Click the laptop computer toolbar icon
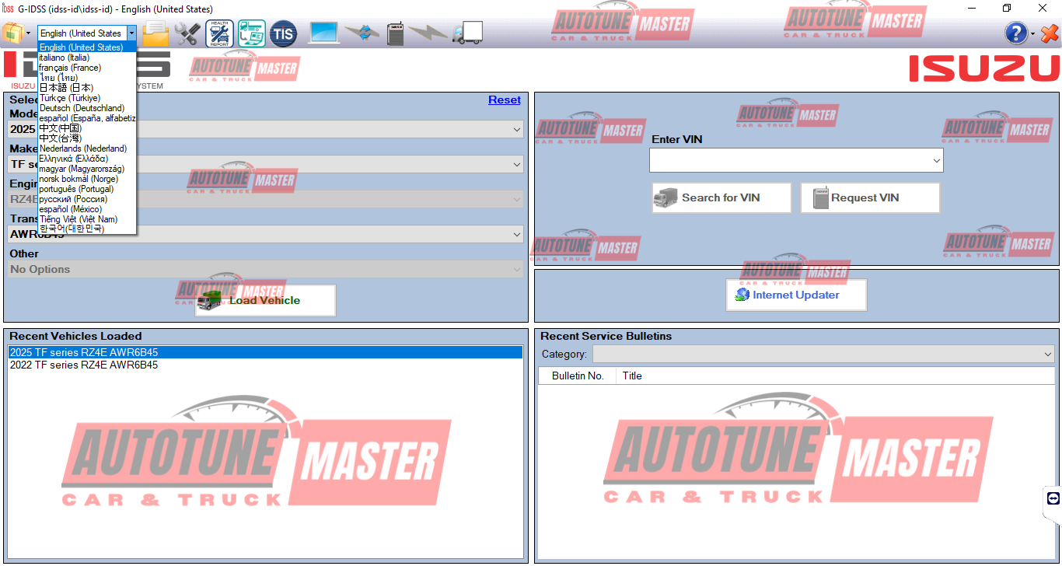 click(325, 33)
